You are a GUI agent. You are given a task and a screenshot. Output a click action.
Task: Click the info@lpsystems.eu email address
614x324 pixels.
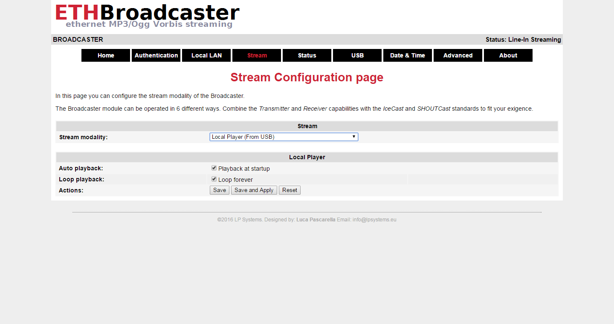[374, 220]
